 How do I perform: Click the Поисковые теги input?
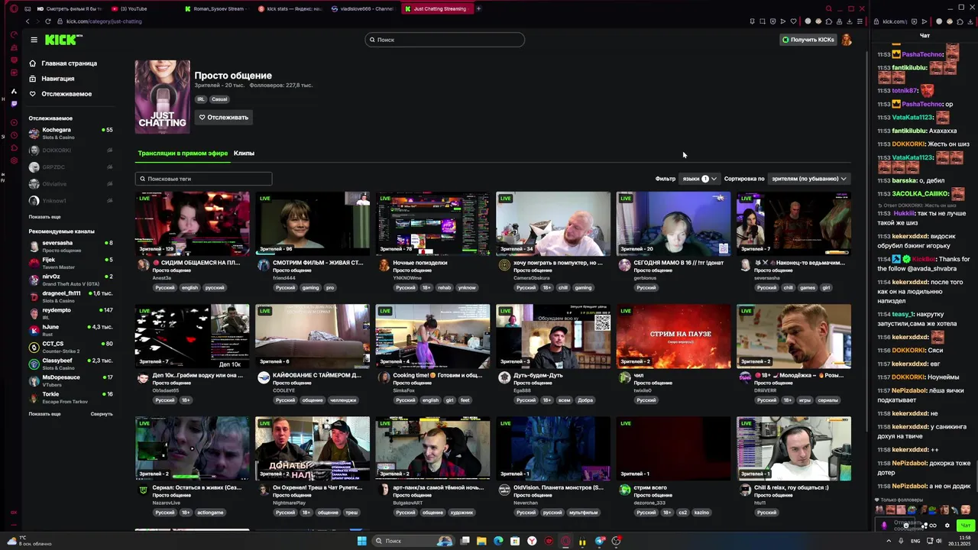point(203,179)
